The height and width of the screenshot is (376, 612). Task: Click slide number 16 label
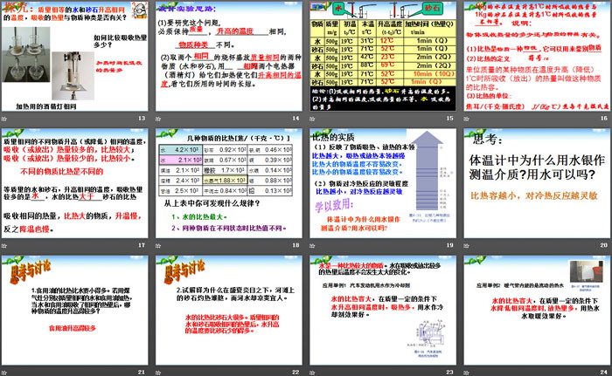(x=604, y=118)
